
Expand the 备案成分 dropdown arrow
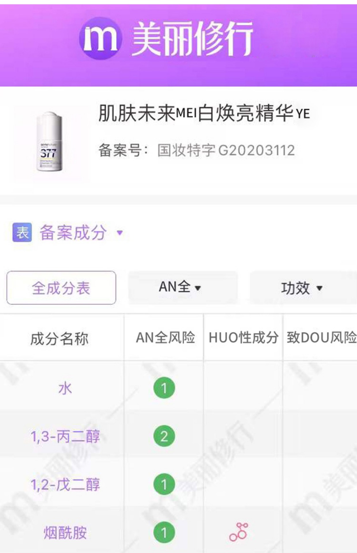120,232
